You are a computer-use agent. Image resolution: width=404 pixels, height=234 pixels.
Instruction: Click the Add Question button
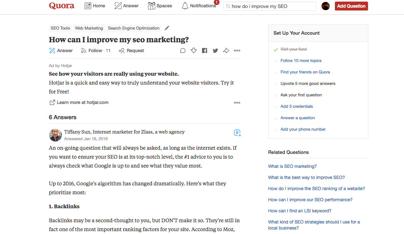(351, 6)
